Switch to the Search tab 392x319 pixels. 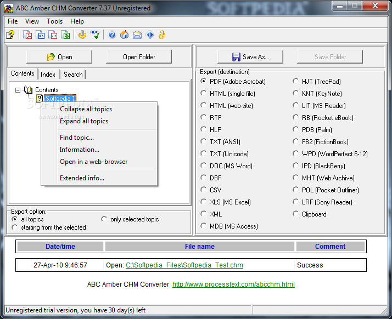73,75
